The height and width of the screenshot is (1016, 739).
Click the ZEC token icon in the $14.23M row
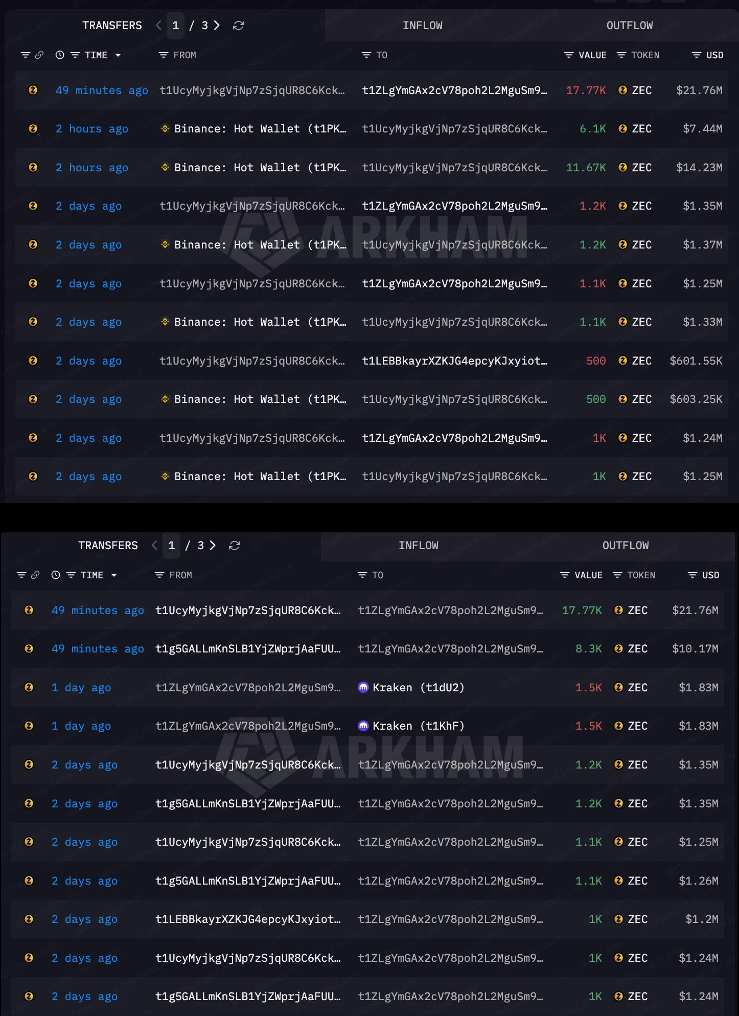click(622, 167)
